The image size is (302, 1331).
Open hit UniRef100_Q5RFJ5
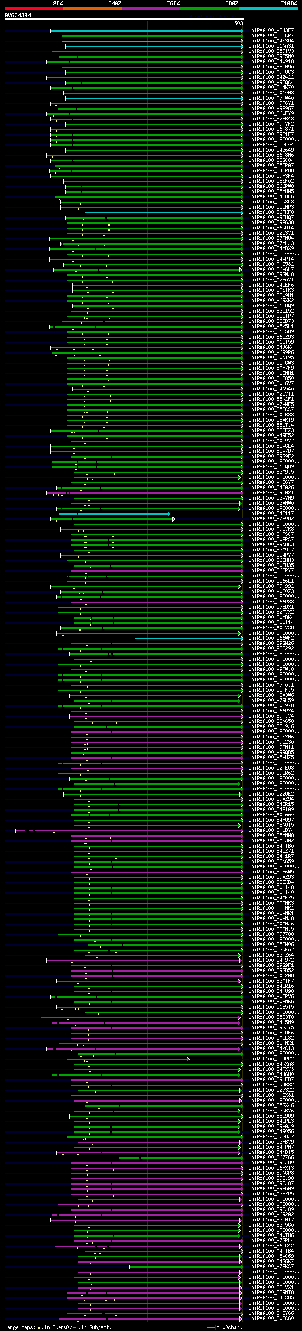tap(271, 690)
